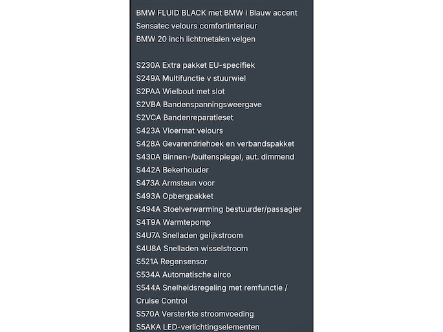Click S473A Armsteun voor line

tap(175, 183)
